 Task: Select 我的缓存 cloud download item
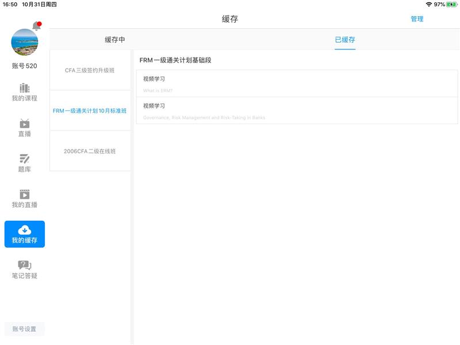pyautogui.click(x=25, y=235)
